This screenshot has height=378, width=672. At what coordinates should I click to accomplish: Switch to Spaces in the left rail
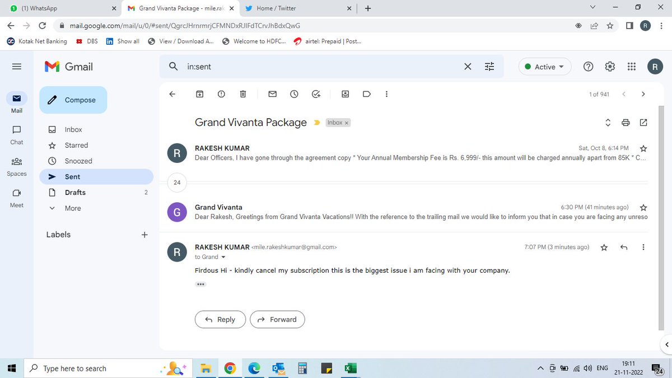click(x=17, y=166)
